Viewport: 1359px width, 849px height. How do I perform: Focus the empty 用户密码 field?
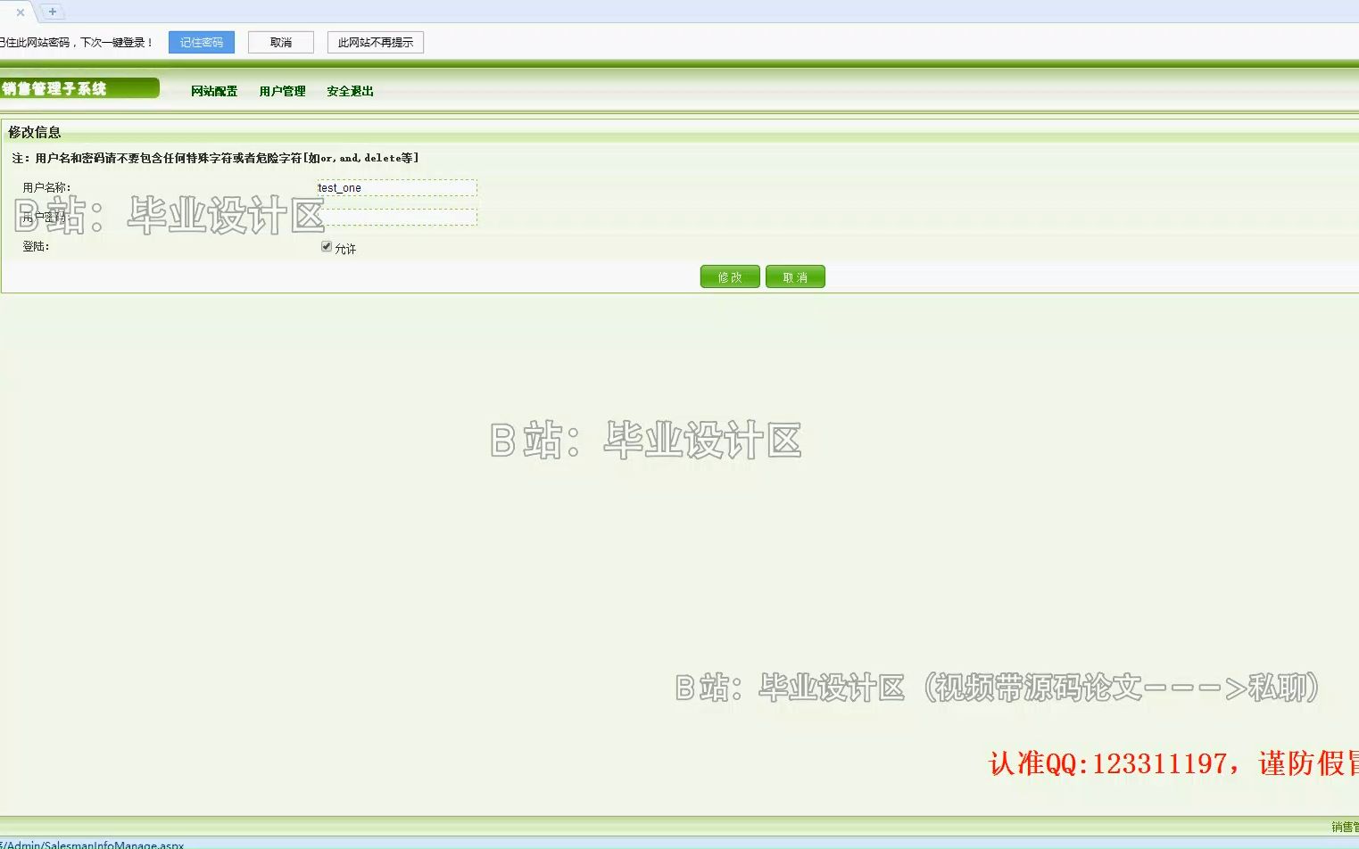(x=397, y=218)
